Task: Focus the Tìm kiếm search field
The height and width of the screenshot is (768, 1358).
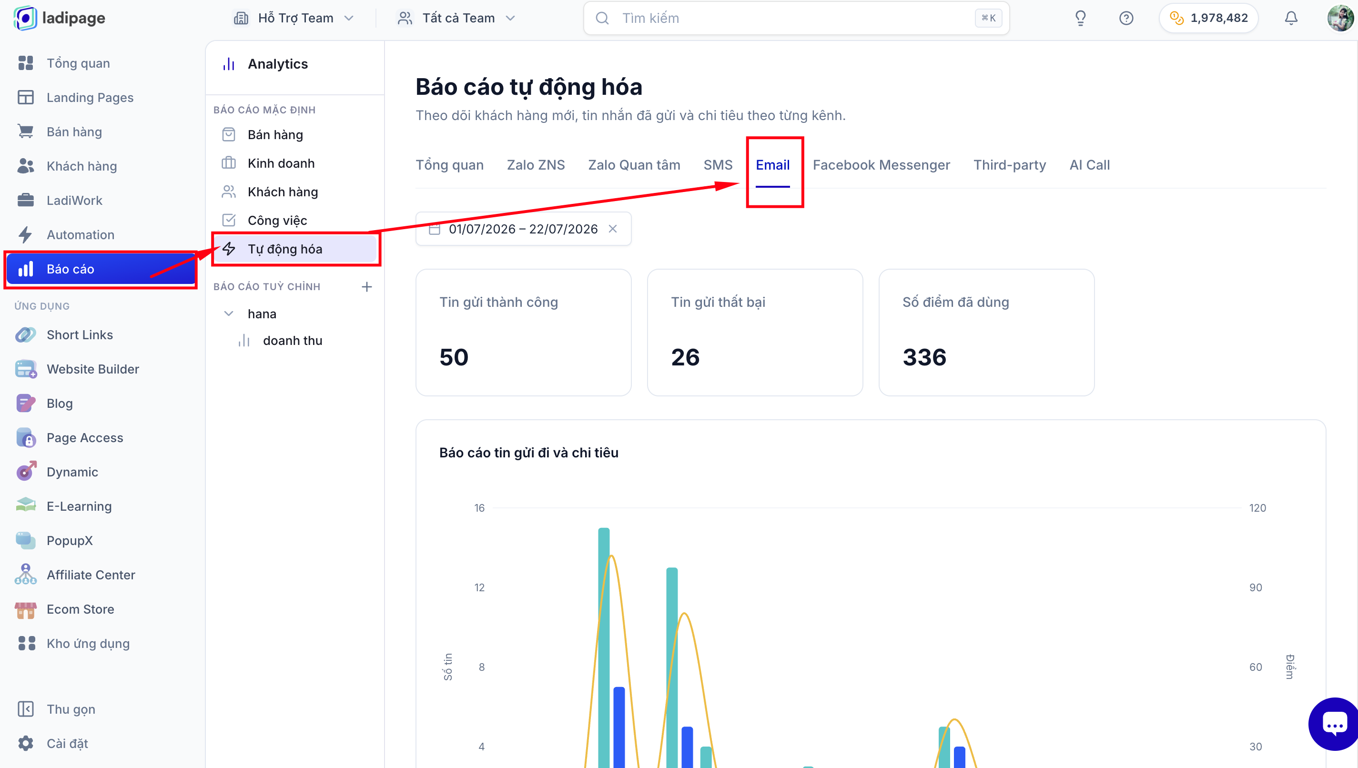Action: [796, 18]
